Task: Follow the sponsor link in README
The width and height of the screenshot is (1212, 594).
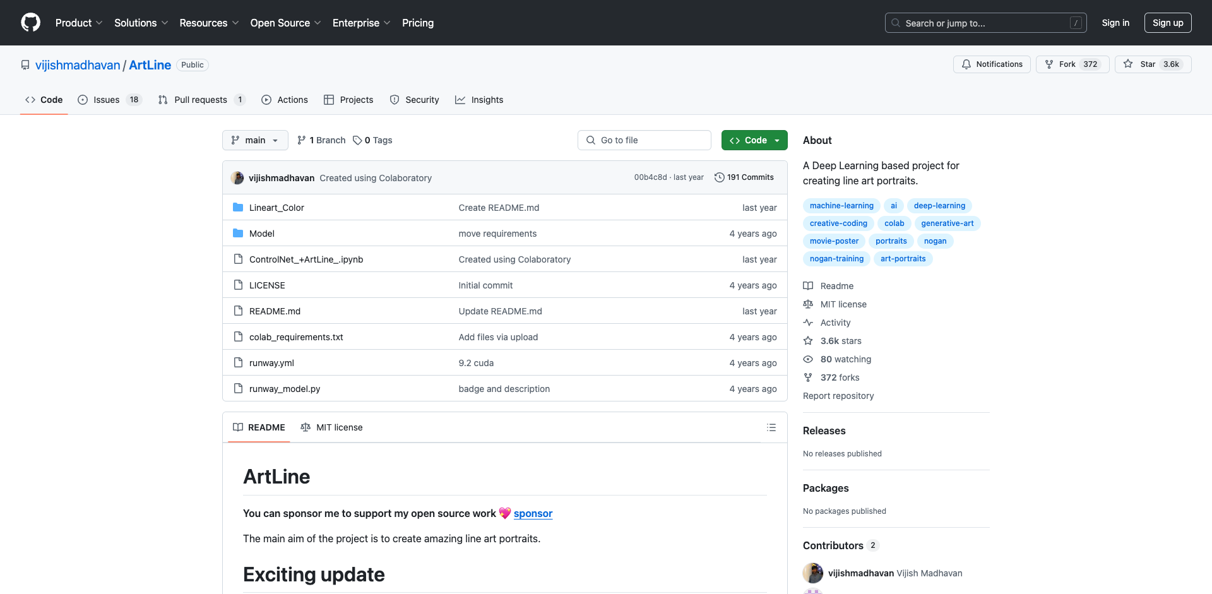Action: pos(533,514)
